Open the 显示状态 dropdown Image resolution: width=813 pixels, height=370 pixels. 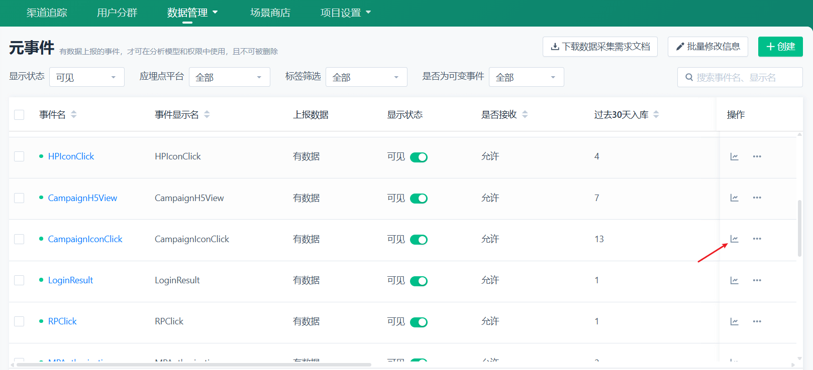(x=86, y=77)
